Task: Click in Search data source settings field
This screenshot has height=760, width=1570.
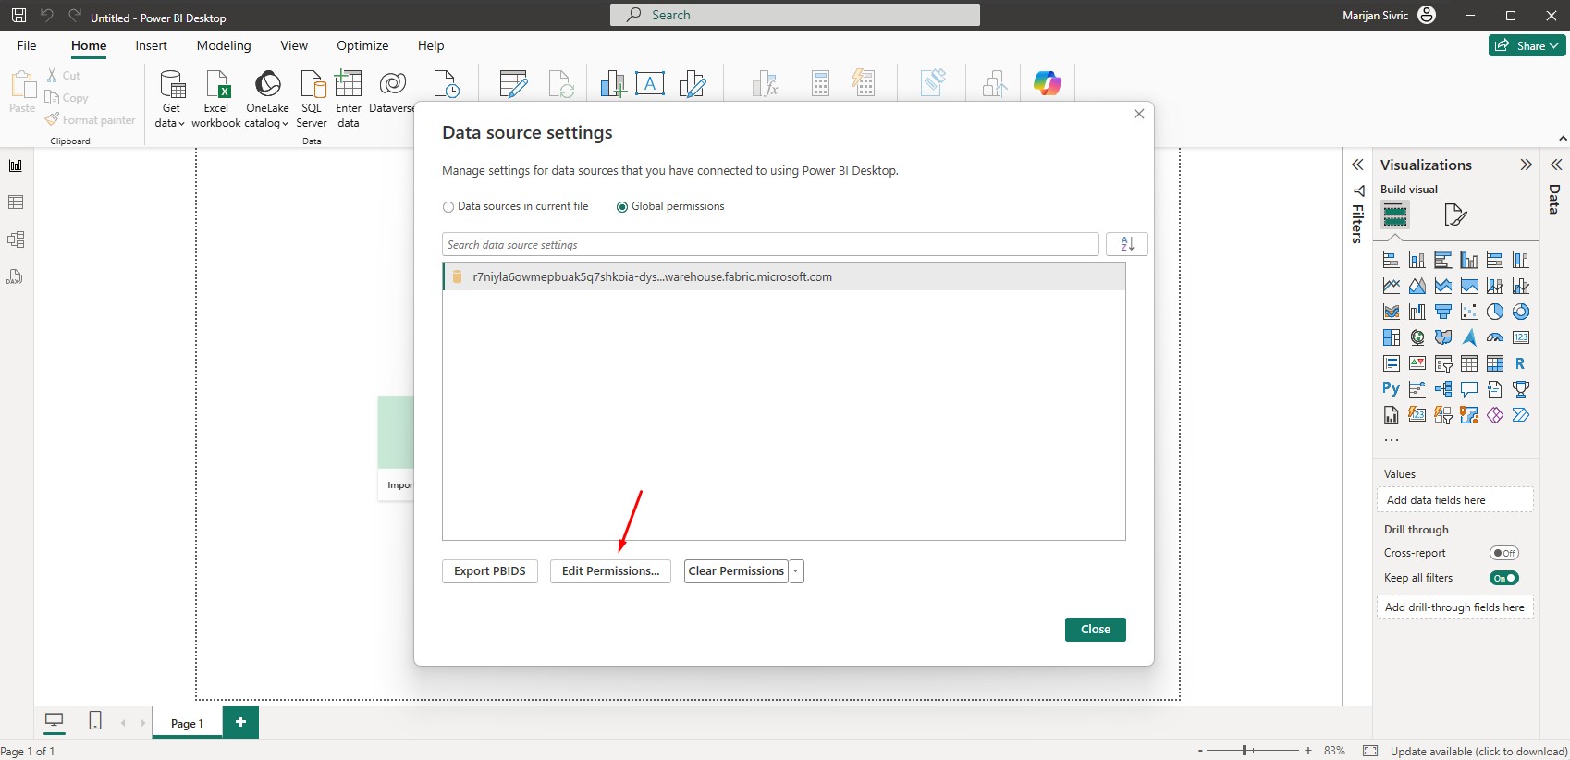Action: (x=770, y=244)
